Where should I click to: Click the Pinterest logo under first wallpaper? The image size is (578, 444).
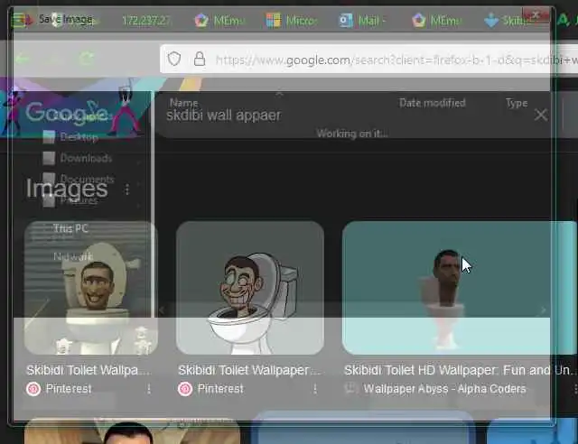click(33, 389)
